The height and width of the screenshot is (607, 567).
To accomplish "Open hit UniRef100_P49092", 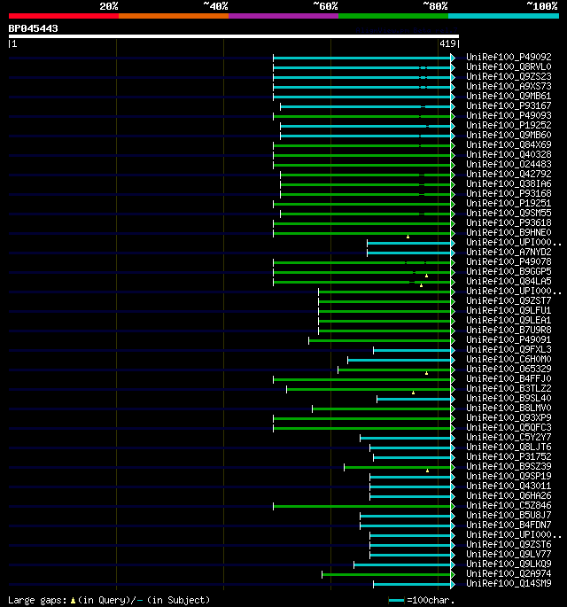I will click(x=509, y=57).
